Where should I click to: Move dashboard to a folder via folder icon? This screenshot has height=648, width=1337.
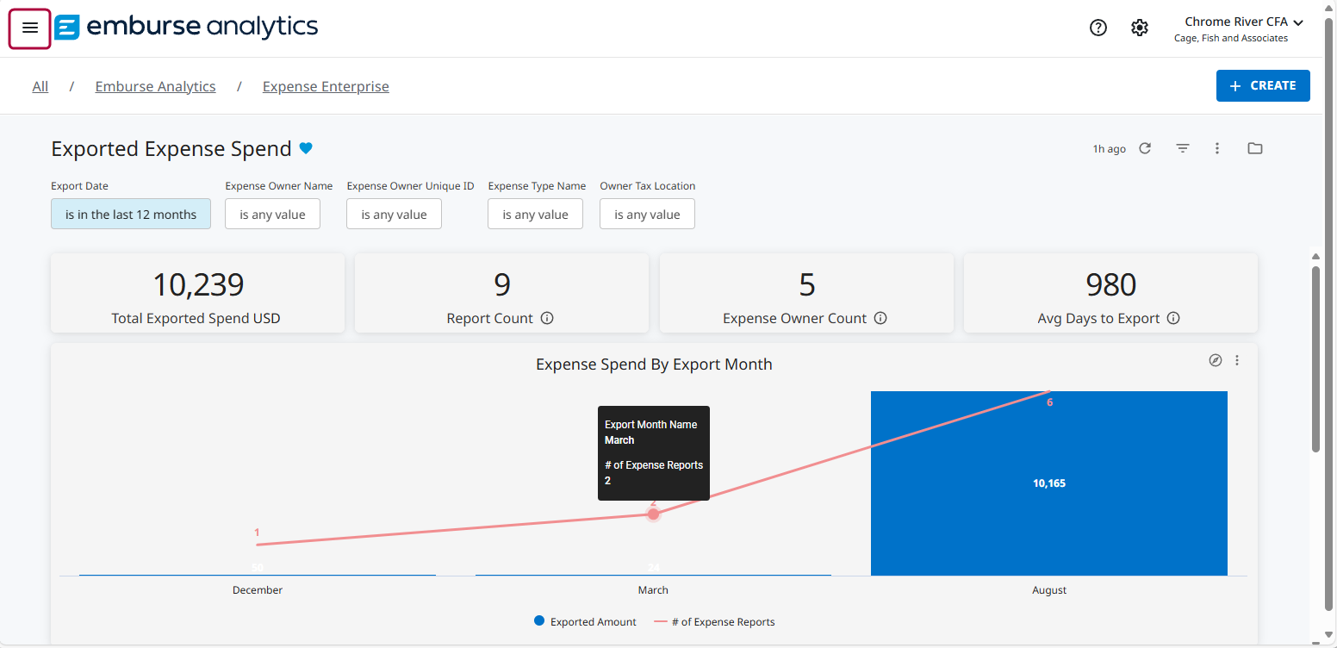coord(1255,148)
